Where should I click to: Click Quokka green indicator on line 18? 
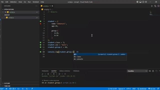coord(40,52)
